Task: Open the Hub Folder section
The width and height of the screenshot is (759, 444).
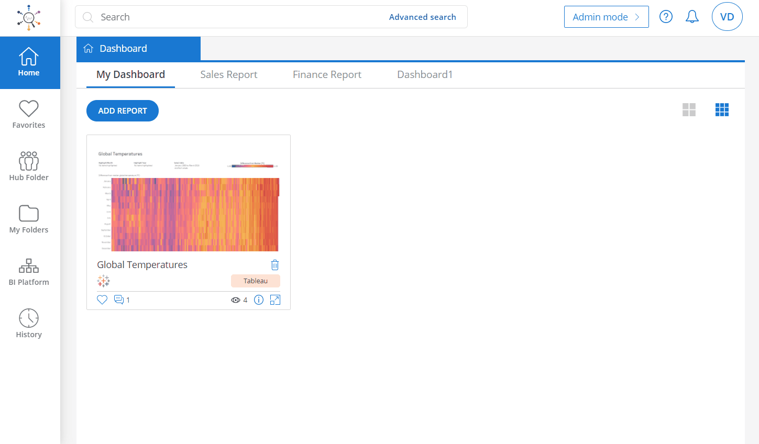Action: point(29,167)
